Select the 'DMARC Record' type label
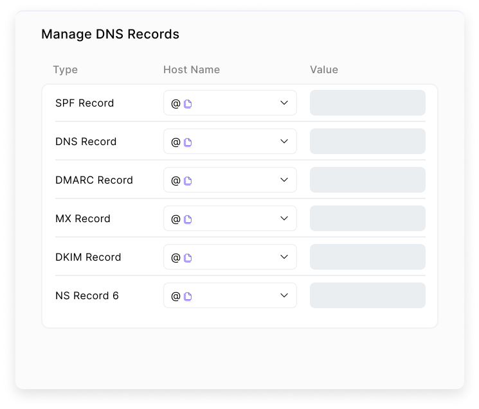This screenshot has width=479, height=409. click(94, 180)
